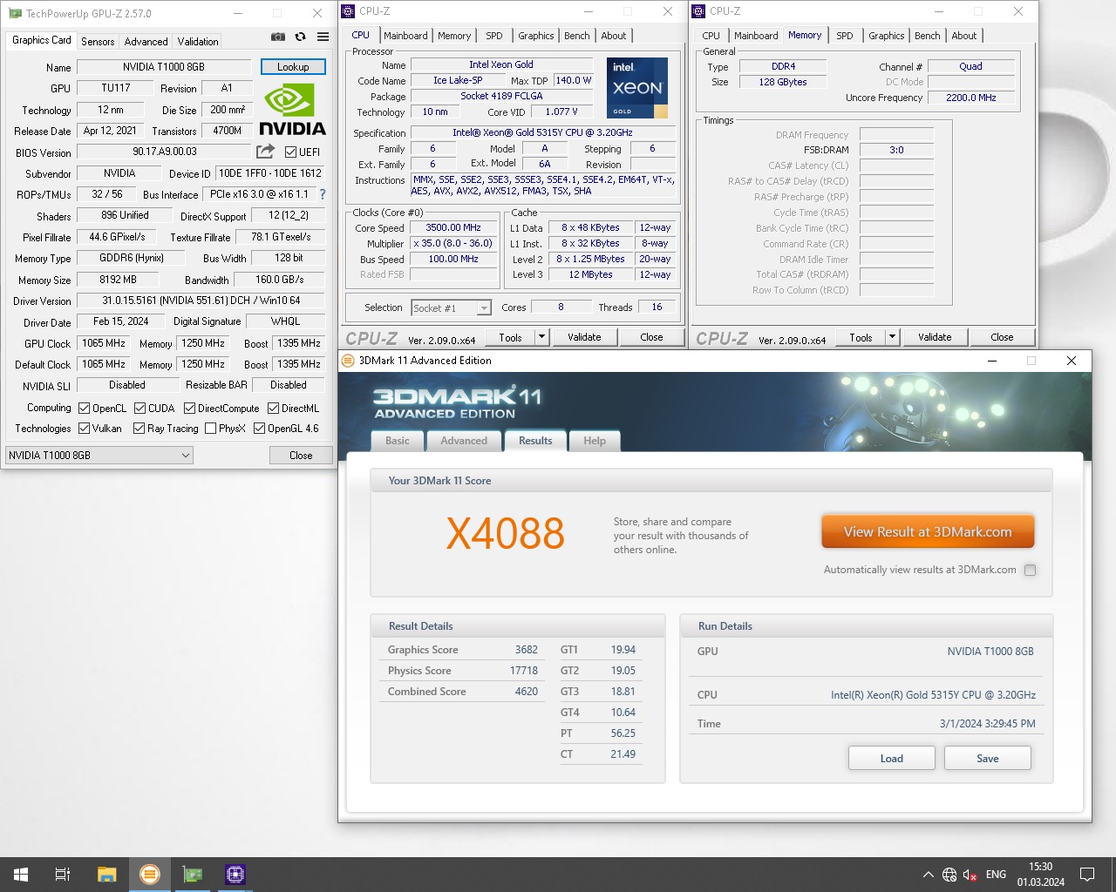Switch to the GPU-Z Sensors tab

98,41
